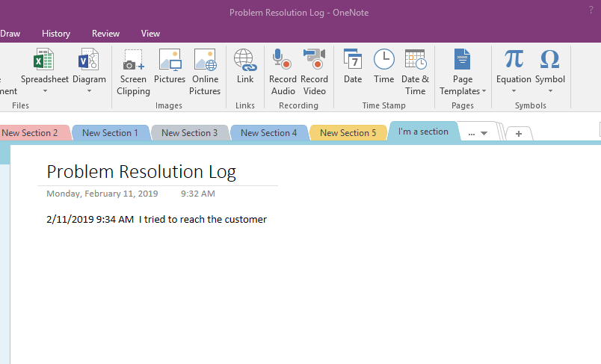
Task: Switch to New Section 2 tab
Action: point(34,133)
